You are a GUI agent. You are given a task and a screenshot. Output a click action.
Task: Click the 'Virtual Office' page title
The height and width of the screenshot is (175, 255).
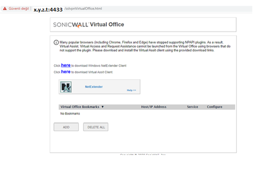(107, 25)
